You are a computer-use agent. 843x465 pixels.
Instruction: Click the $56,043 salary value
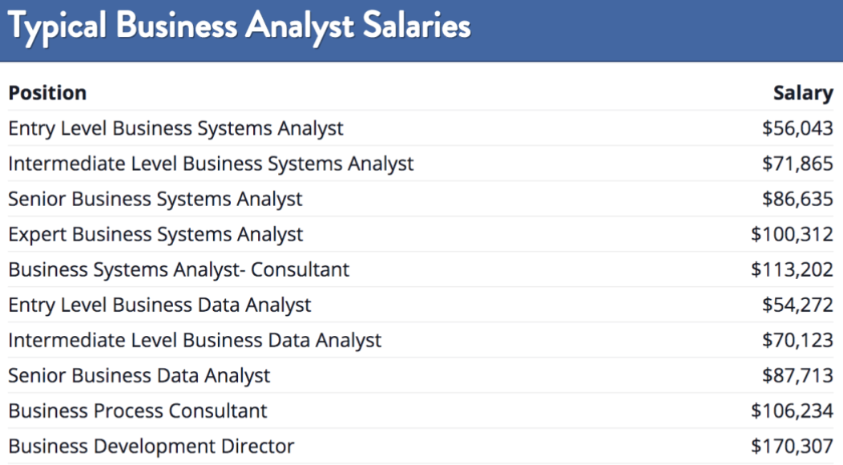click(x=798, y=128)
